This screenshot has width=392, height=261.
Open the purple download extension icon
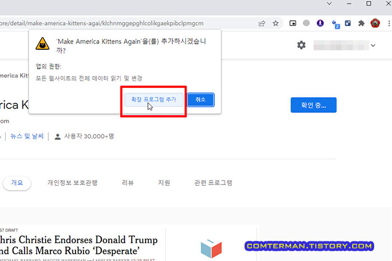[320, 23]
